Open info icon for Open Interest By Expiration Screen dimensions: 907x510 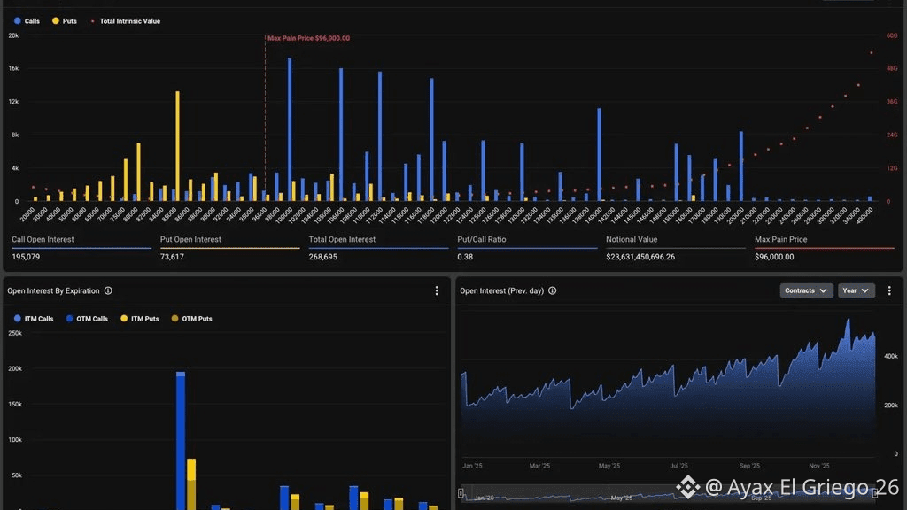click(108, 290)
